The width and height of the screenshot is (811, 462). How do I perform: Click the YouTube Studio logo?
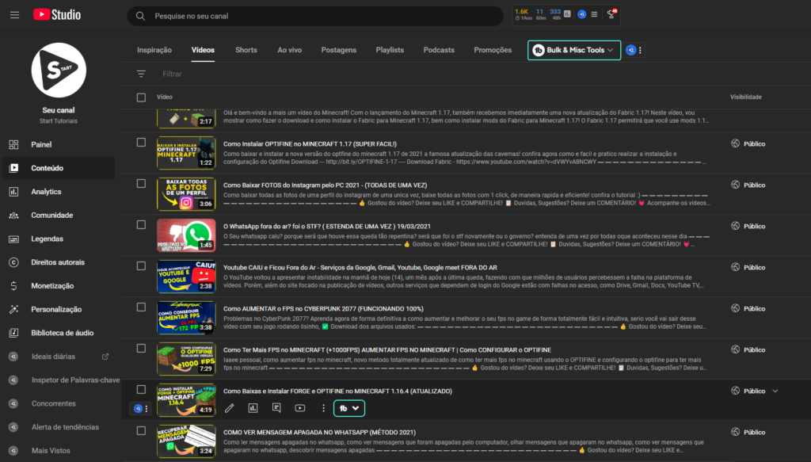click(57, 14)
